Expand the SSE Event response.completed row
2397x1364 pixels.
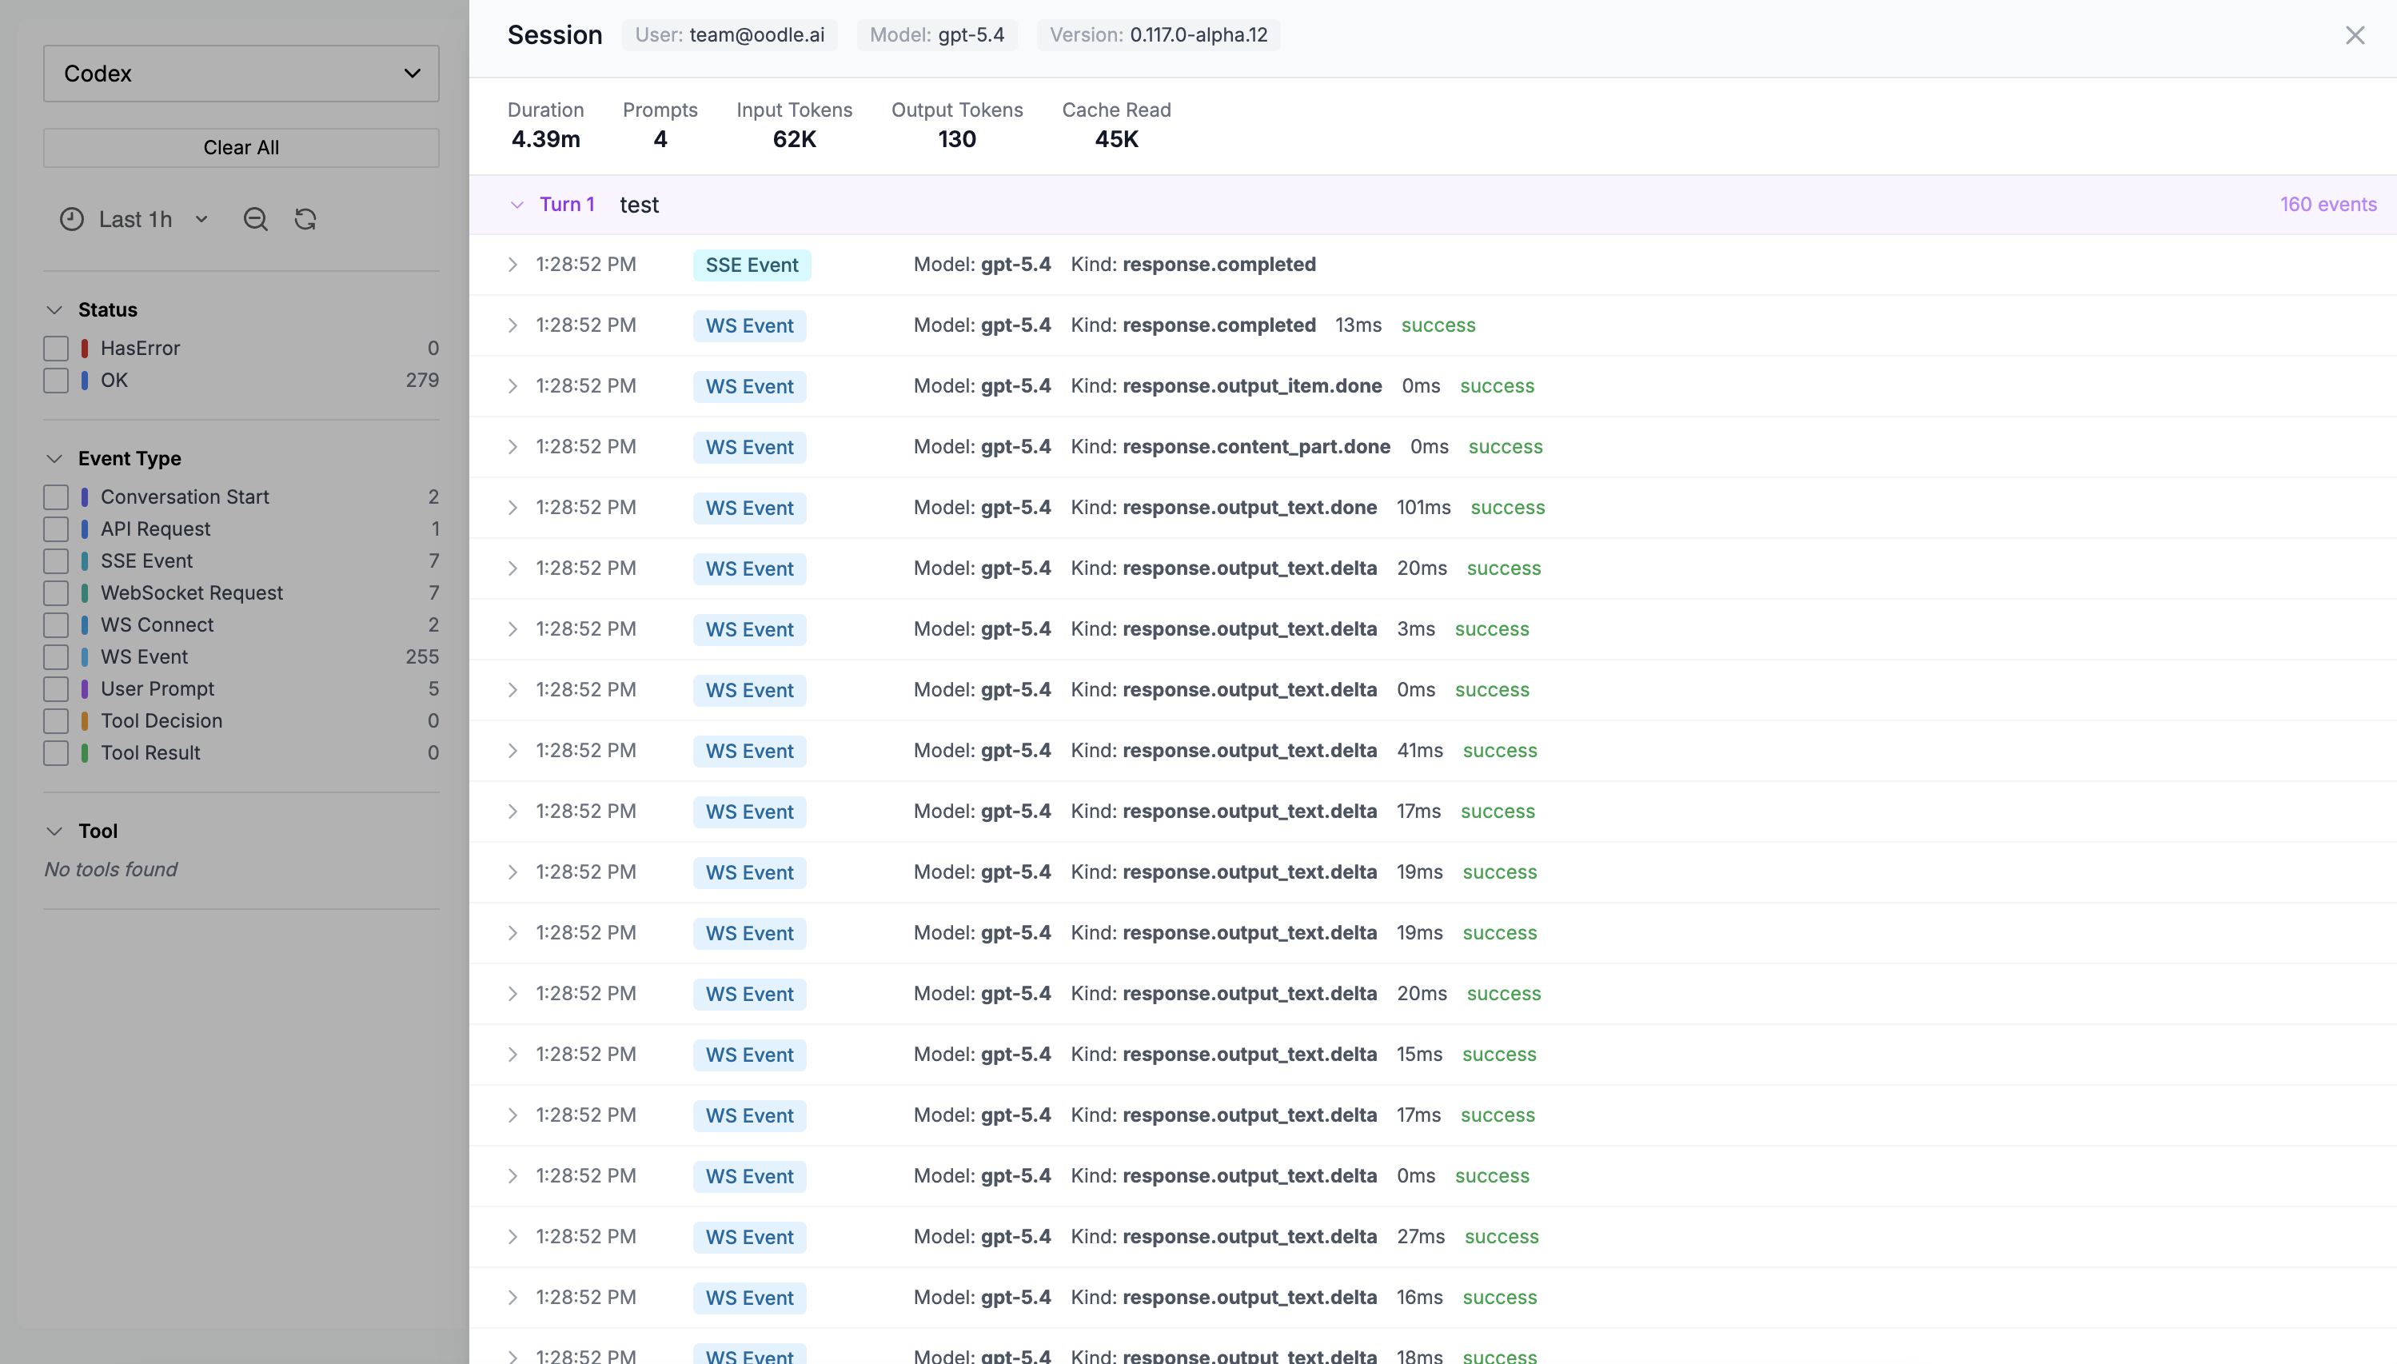(513, 265)
